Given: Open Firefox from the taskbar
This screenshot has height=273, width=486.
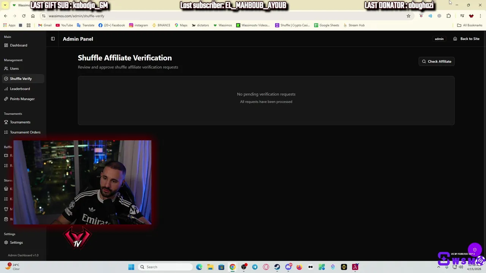Looking at the screenshot, I should click(299, 267).
